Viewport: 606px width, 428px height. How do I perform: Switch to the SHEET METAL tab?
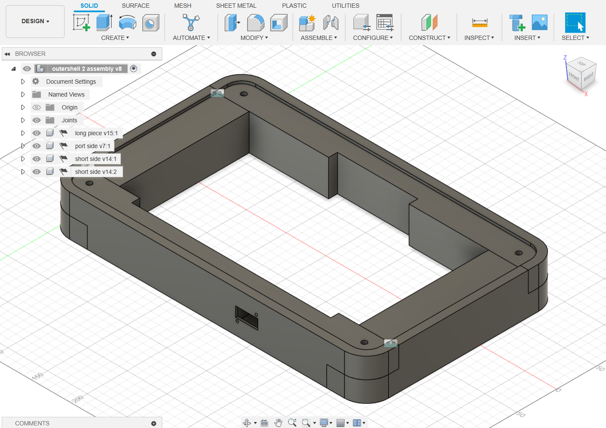[x=236, y=6]
